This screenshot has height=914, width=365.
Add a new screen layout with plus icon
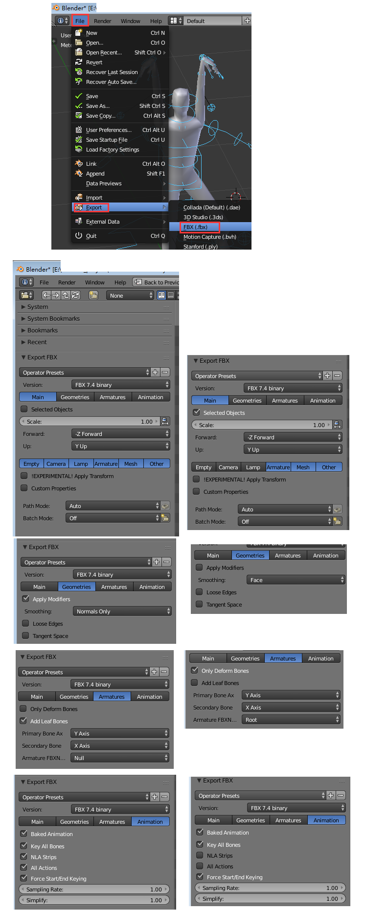pyautogui.click(x=247, y=21)
